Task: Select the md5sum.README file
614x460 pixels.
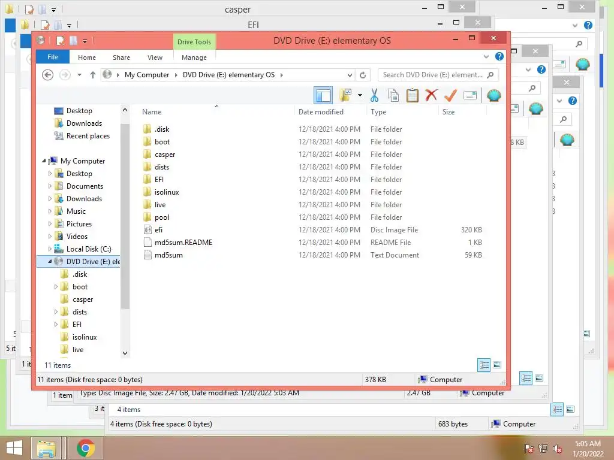Action: pyautogui.click(x=183, y=243)
